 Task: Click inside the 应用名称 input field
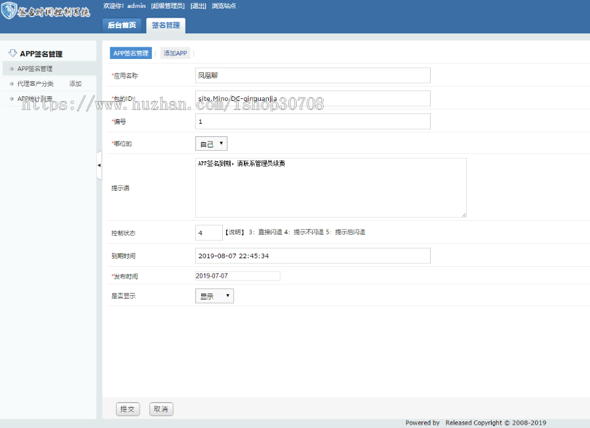pos(312,75)
